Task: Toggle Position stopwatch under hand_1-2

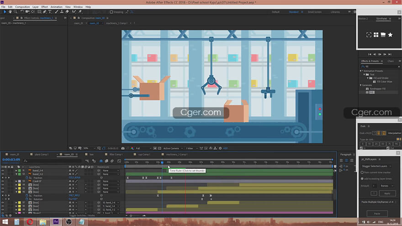Action: click(x=27, y=178)
